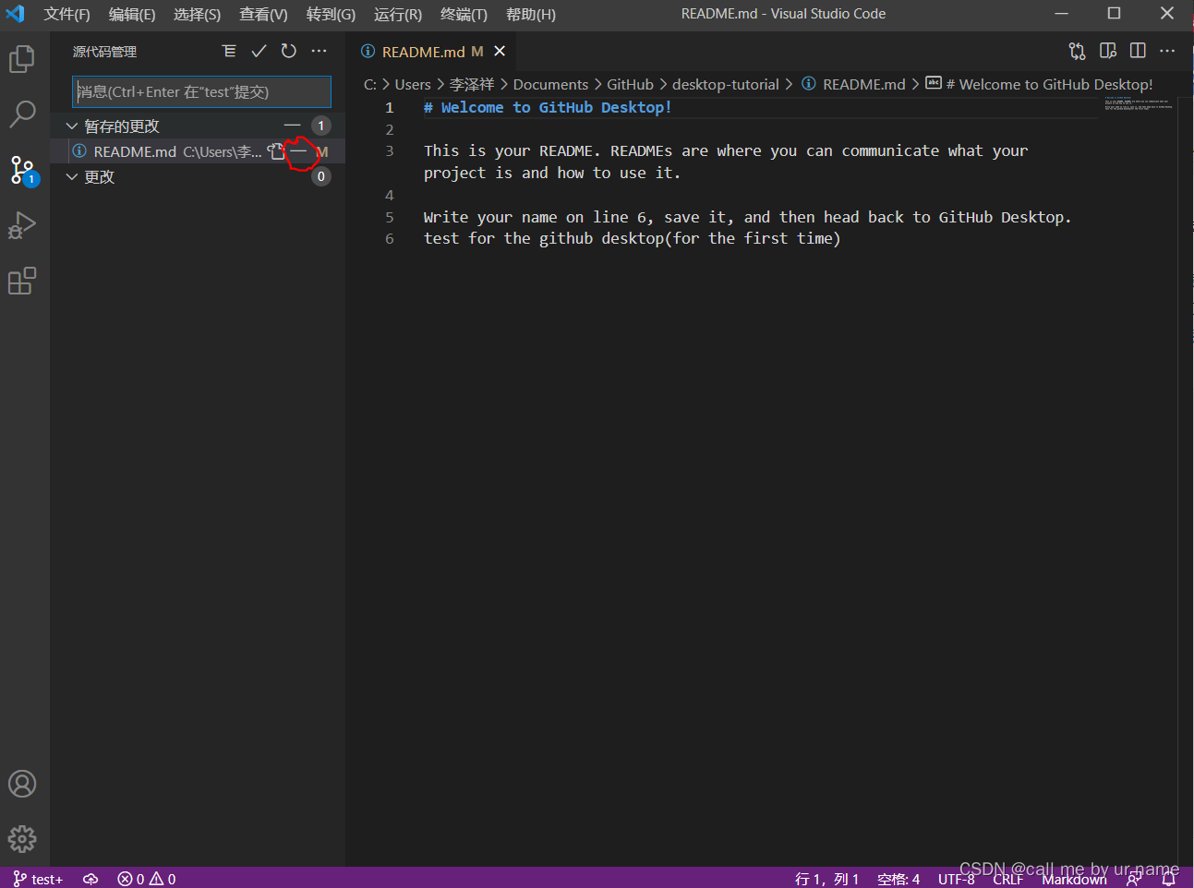This screenshot has width=1194, height=888.
Task: Switch to the README.md editor tab
Action: click(423, 51)
